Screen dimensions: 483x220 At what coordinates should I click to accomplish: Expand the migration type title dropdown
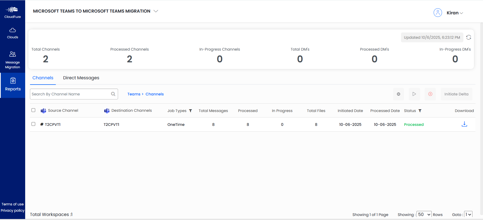tap(156, 11)
